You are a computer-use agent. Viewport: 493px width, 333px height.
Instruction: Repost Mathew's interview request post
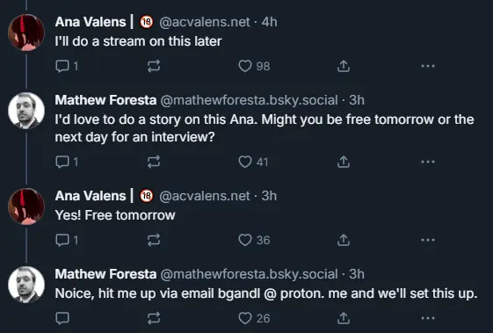[154, 162]
